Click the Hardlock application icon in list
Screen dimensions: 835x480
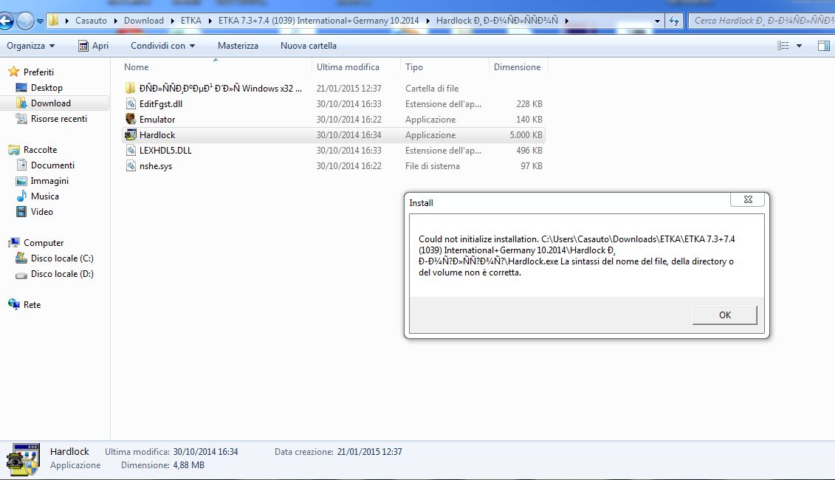(x=131, y=134)
